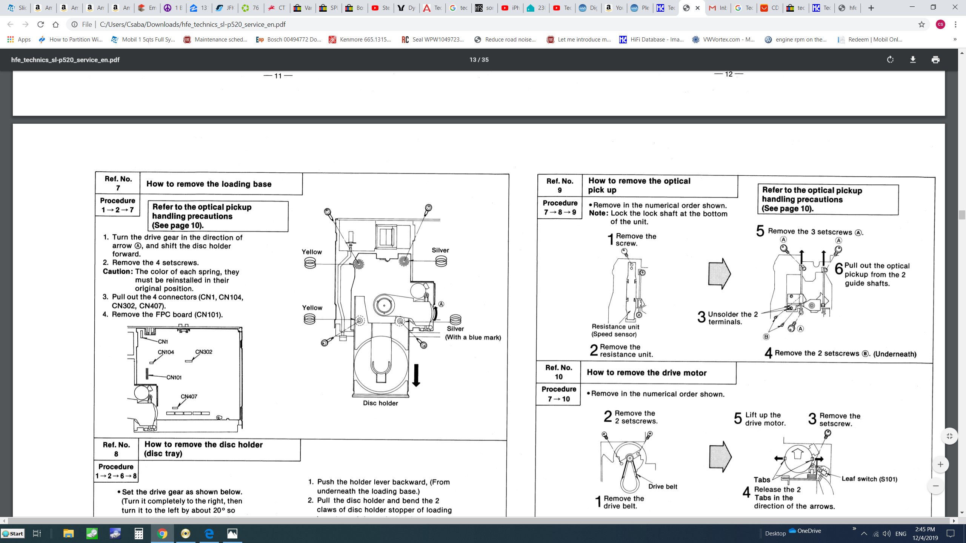Click the address bar file path

coord(192,25)
